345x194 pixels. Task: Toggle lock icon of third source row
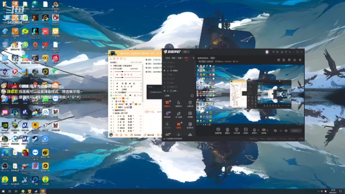168,71
